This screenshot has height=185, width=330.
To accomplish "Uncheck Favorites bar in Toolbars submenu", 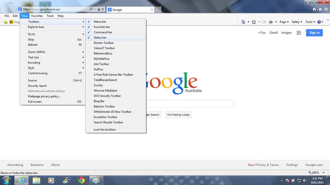I will tap(115, 27).
